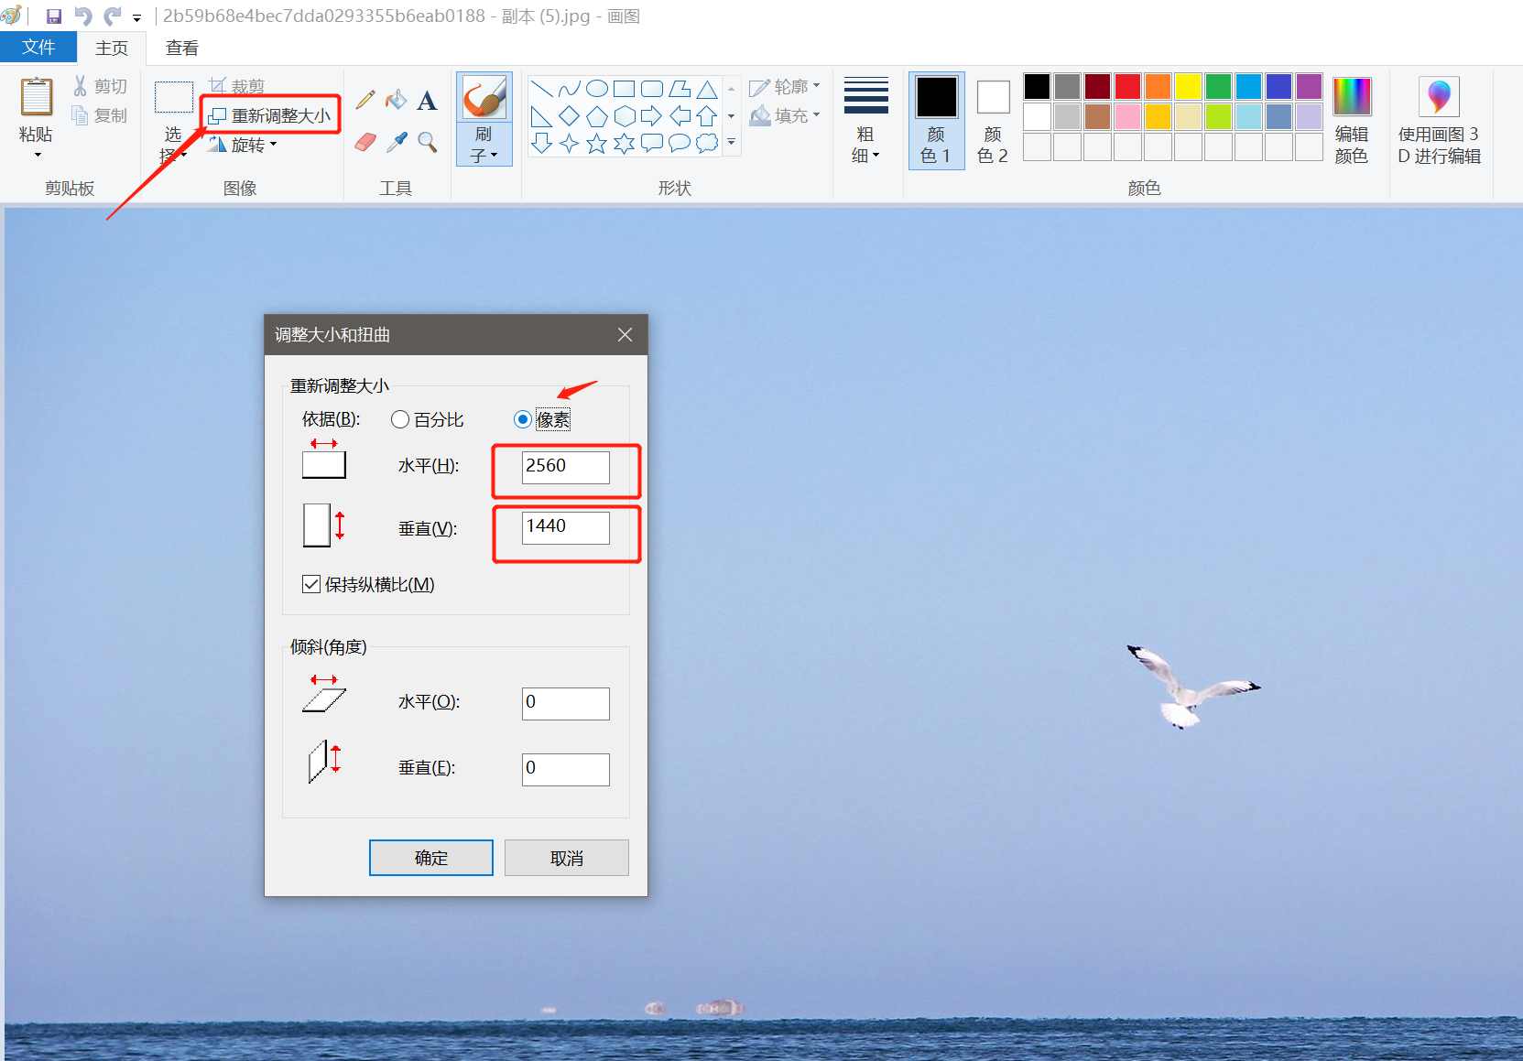Click the Save icon in title bar

[x=54, y=16]
